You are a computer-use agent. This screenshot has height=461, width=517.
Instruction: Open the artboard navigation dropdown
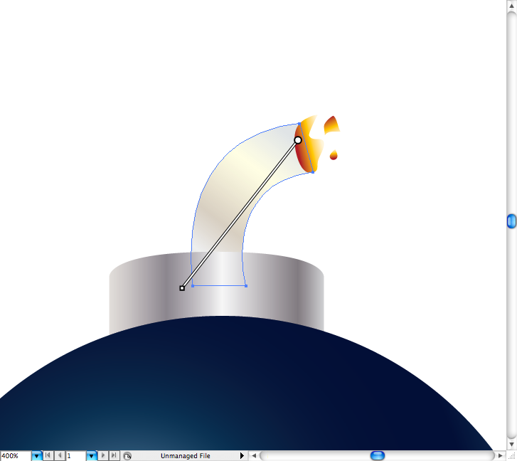(91, 455)
